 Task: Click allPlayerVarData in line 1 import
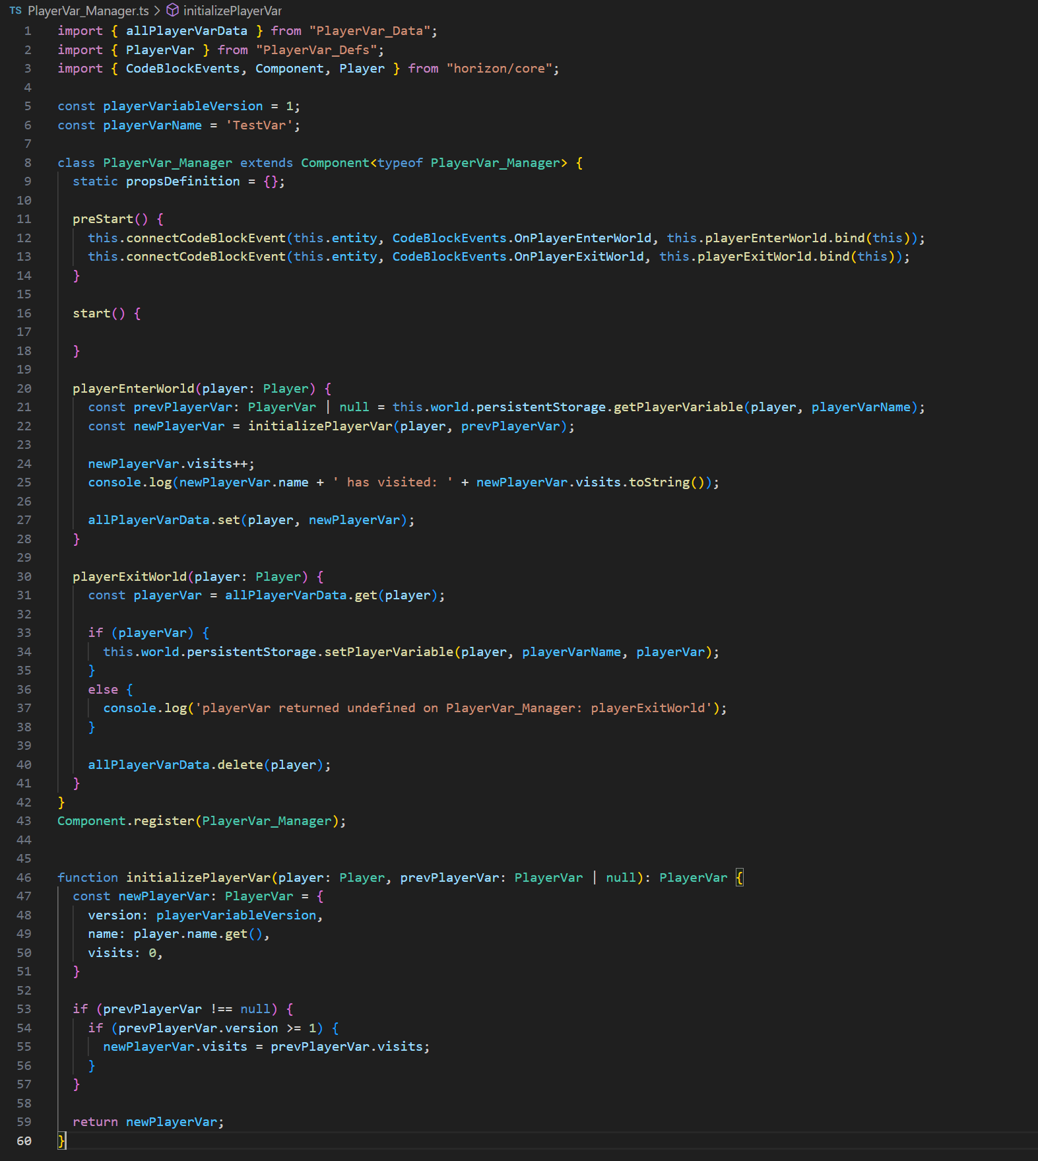tap(187, 31)
